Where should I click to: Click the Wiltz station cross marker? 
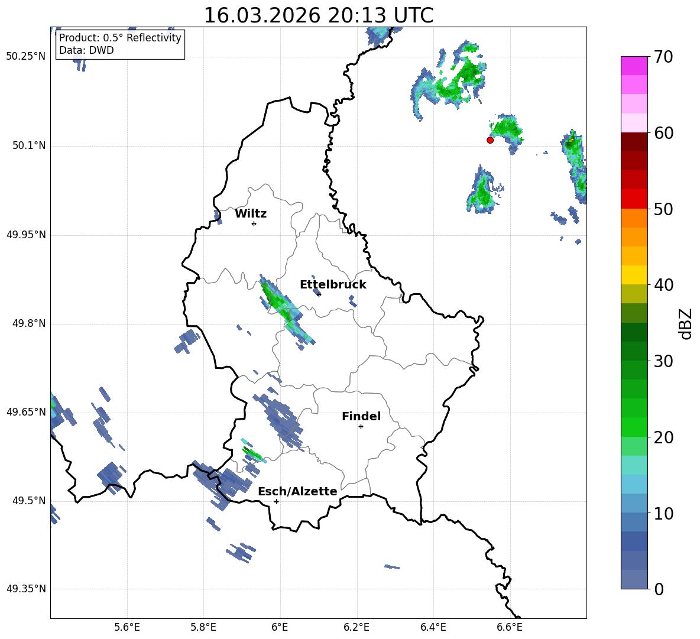click(x=254, y=223)
